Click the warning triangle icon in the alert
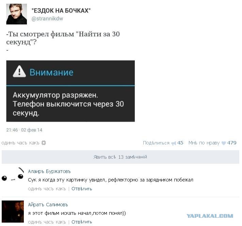 coord(19,71)
